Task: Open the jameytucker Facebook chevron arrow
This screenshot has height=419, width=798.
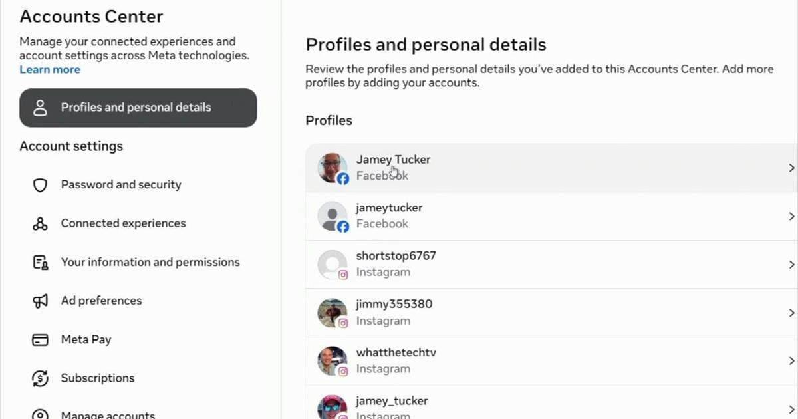Action: (791, 216)
